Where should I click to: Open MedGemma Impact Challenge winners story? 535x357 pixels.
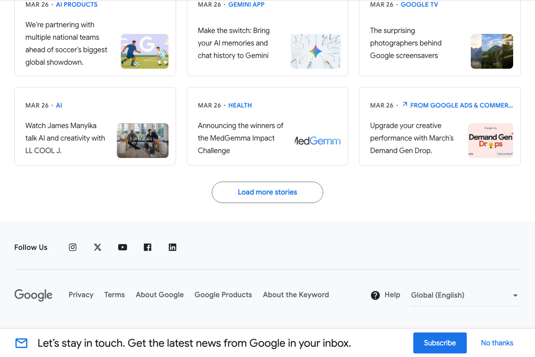pos(241,138)
